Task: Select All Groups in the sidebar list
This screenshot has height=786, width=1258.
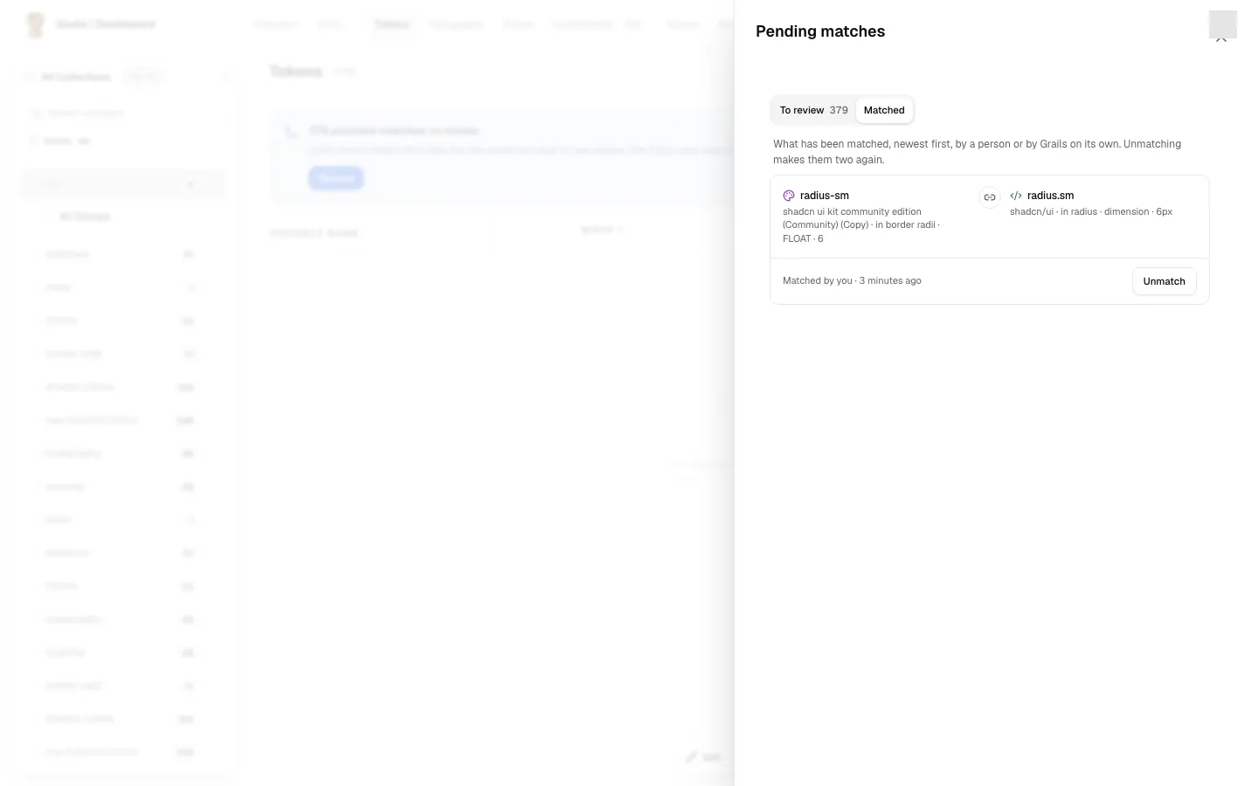Action: pos(85,217)
